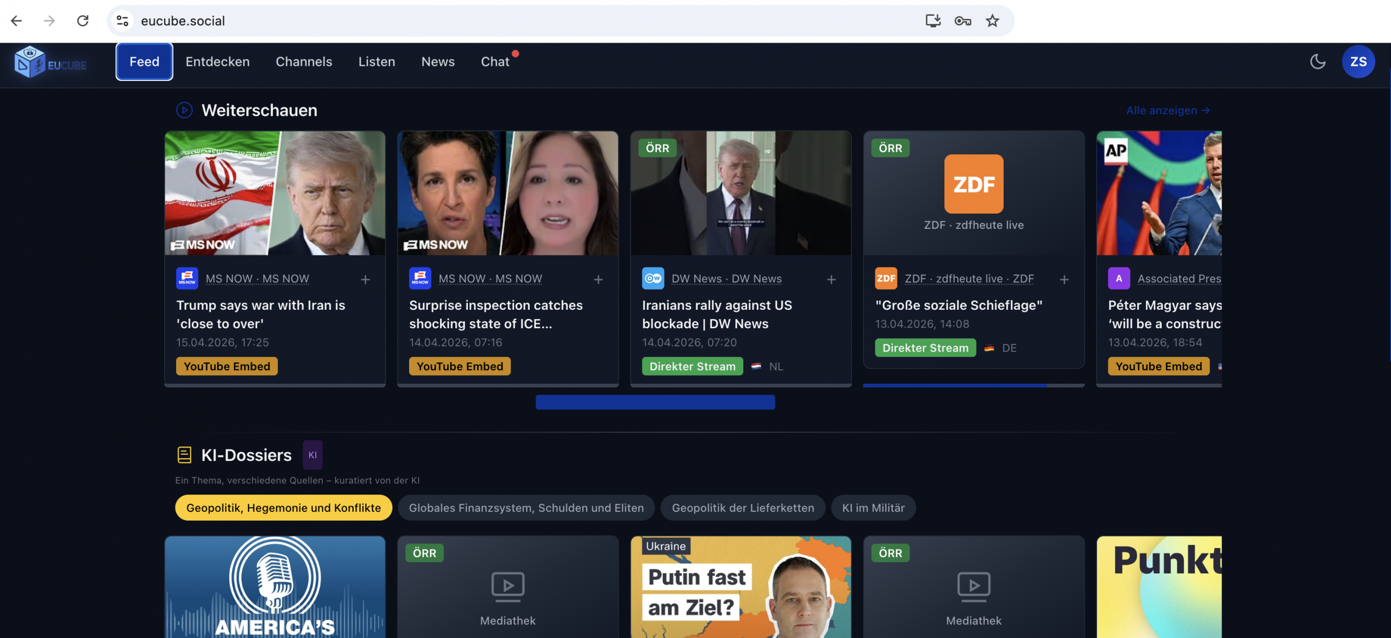Reload the eucube.social page

pyautogui.click(x=83, y=21)
